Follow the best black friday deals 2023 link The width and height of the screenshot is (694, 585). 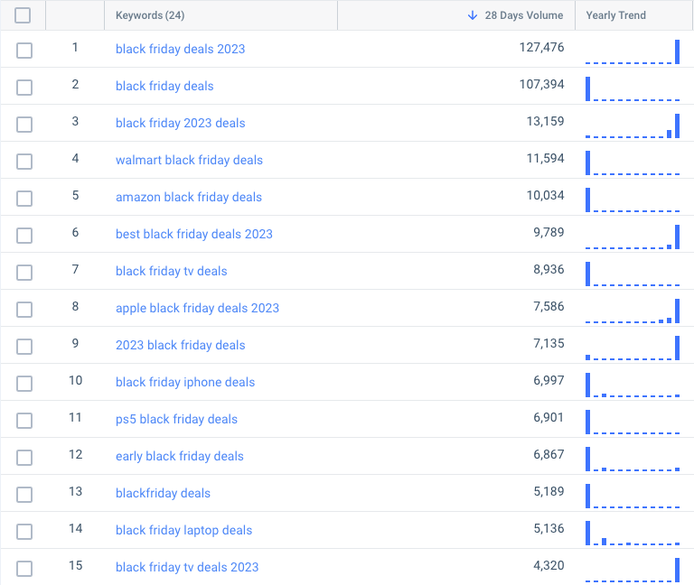pos(194,235)
